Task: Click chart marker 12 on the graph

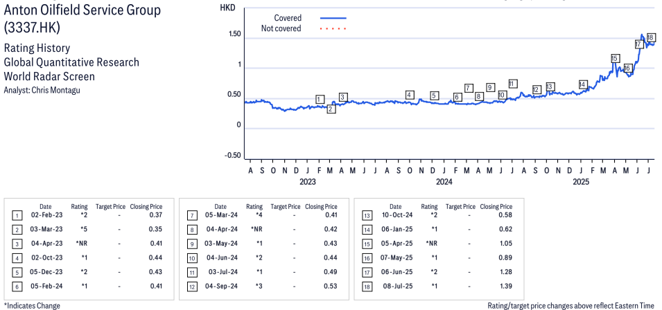Action: (x=537, y=89)
